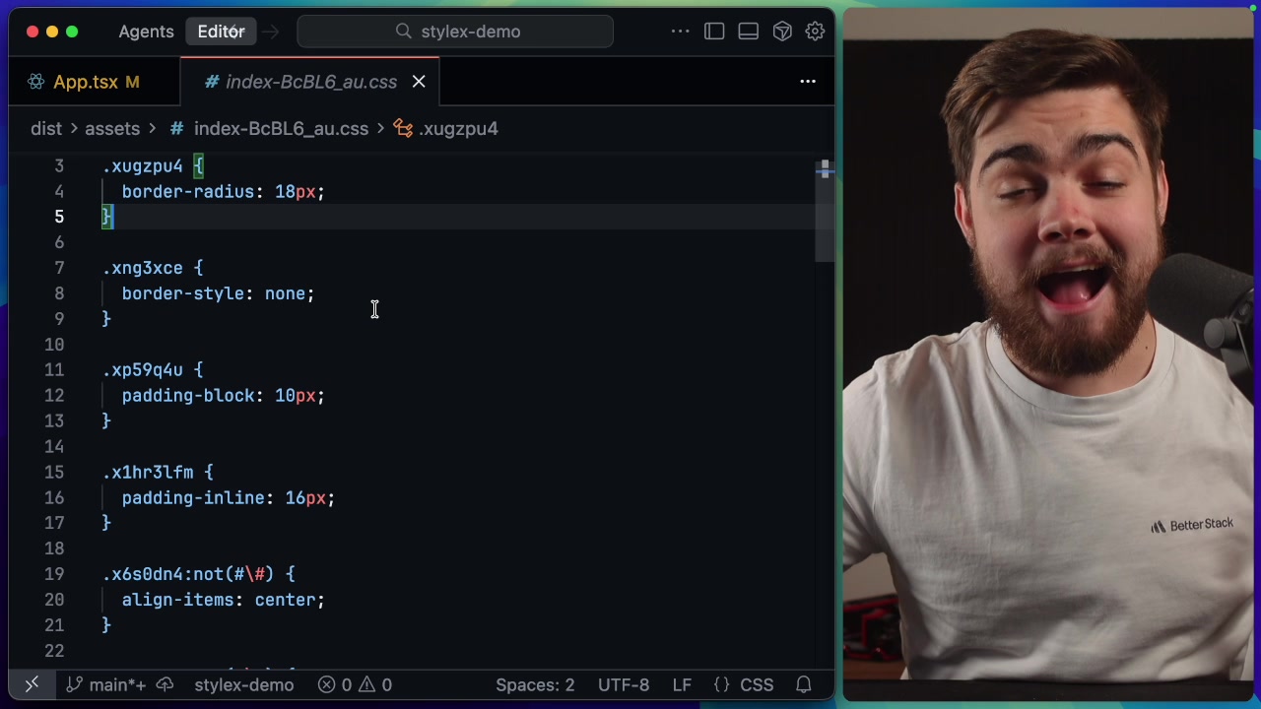Open the stylex-demo project picker
The height and width of the screenshot is (709, 1261).
[243, 684]
